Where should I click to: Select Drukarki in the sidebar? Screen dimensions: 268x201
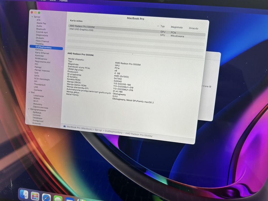tap(40, 38)
